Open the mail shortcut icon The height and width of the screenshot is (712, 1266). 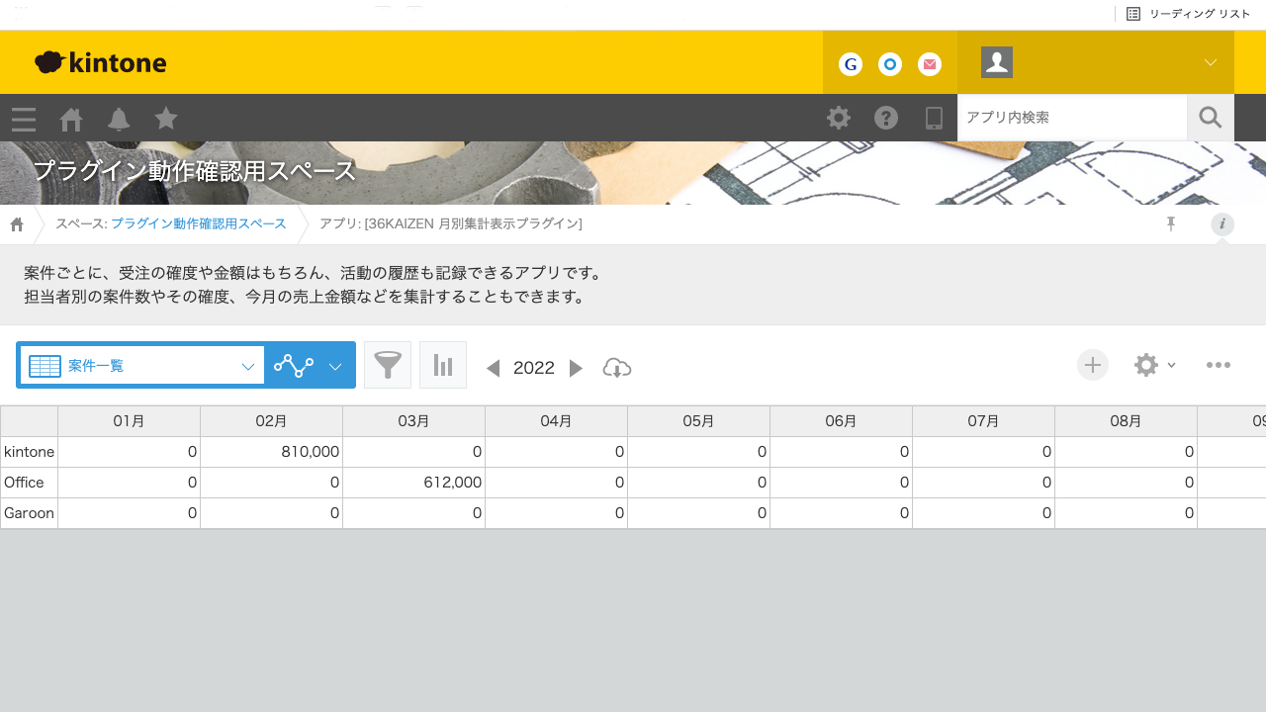click(930, 64)
